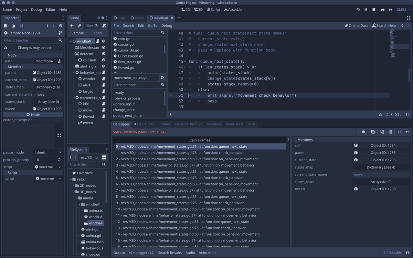Show the Output bottom panel
The width and height of the screenshot is (413, 258).
119,253
